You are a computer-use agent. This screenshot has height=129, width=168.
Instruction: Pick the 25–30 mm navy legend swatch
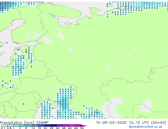[x=53, y=126]
